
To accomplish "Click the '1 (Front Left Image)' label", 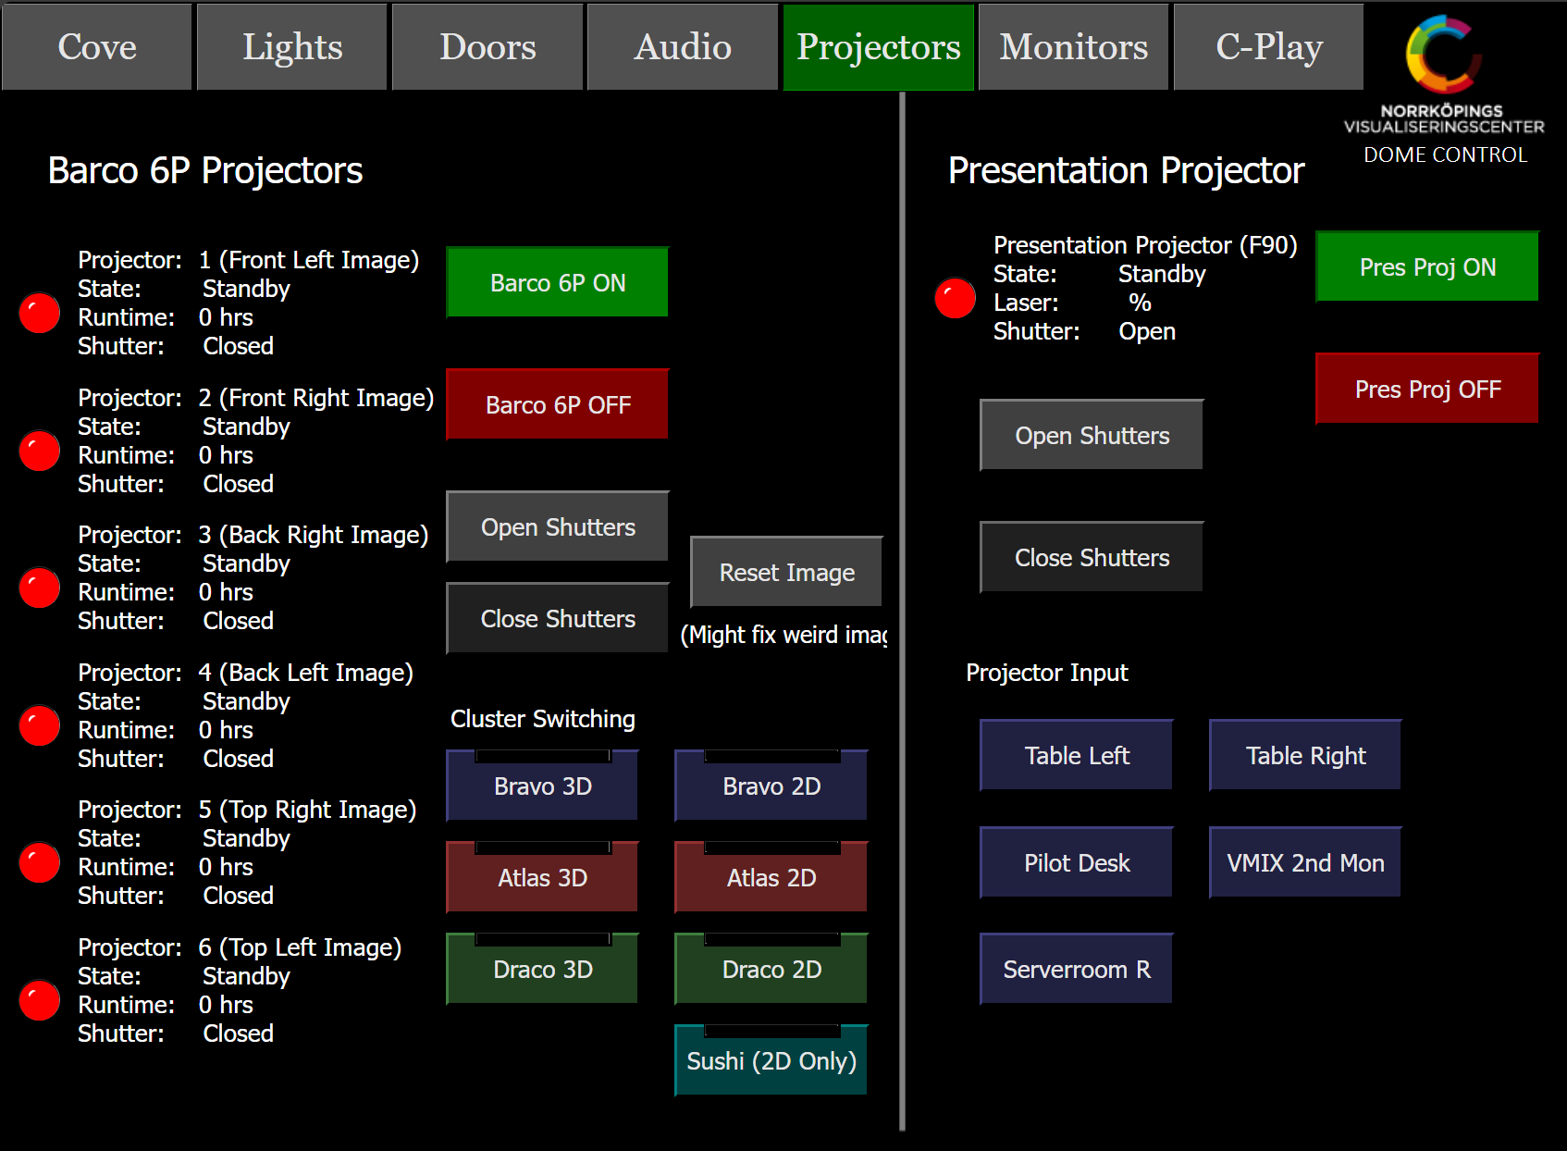I will point(309,260).
